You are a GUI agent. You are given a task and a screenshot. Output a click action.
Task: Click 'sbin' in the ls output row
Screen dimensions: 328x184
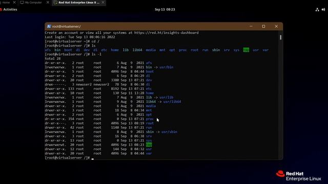coord(216,50)
